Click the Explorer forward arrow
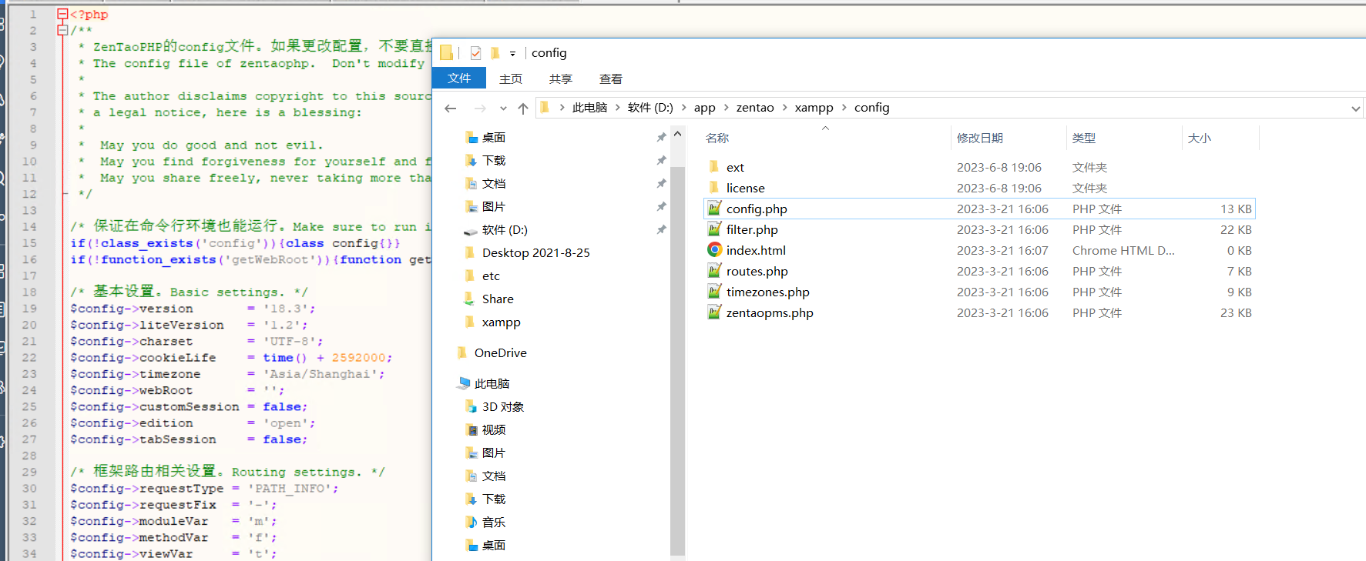Screen dimensions: 1366x561 click(480, 109)
